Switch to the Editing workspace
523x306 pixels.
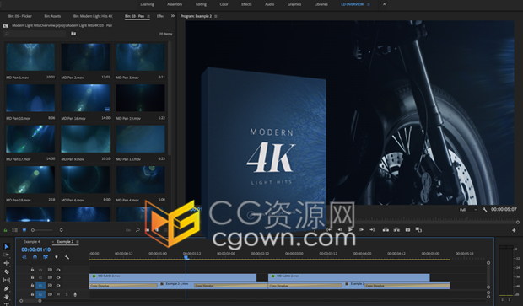(x=201, y=4)
